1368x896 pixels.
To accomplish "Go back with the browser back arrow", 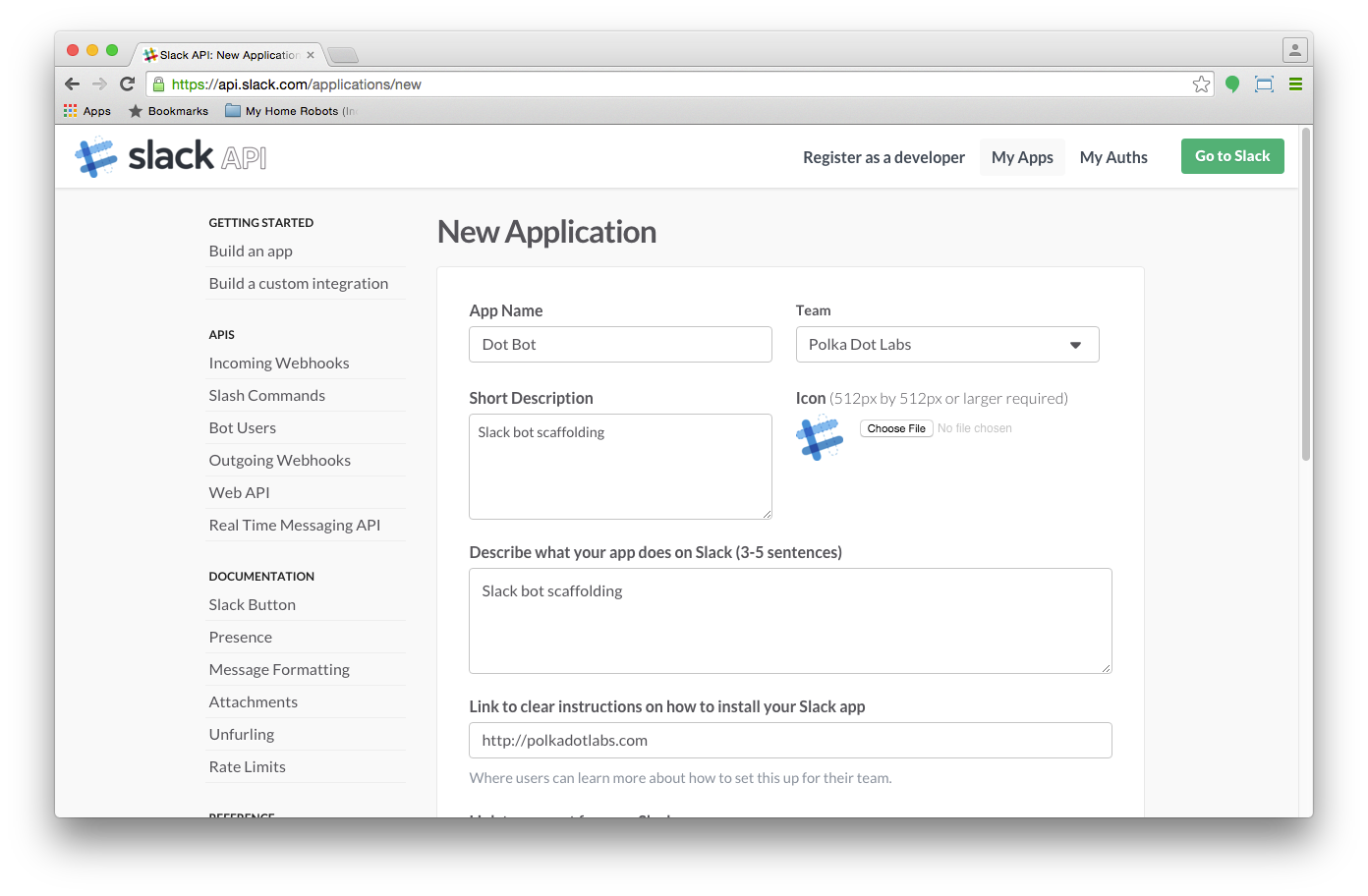I will (x=72, y=84).
